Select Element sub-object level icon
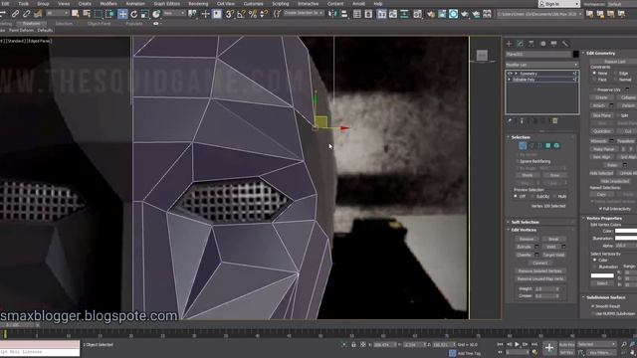The image size is (637, 358). (x=556, y=146)
